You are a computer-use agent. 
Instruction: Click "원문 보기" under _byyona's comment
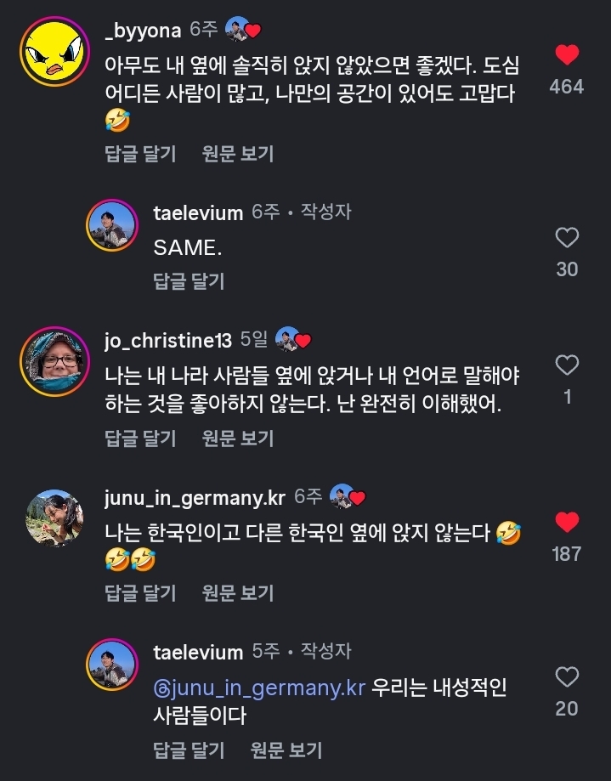(x=238, y=154)
